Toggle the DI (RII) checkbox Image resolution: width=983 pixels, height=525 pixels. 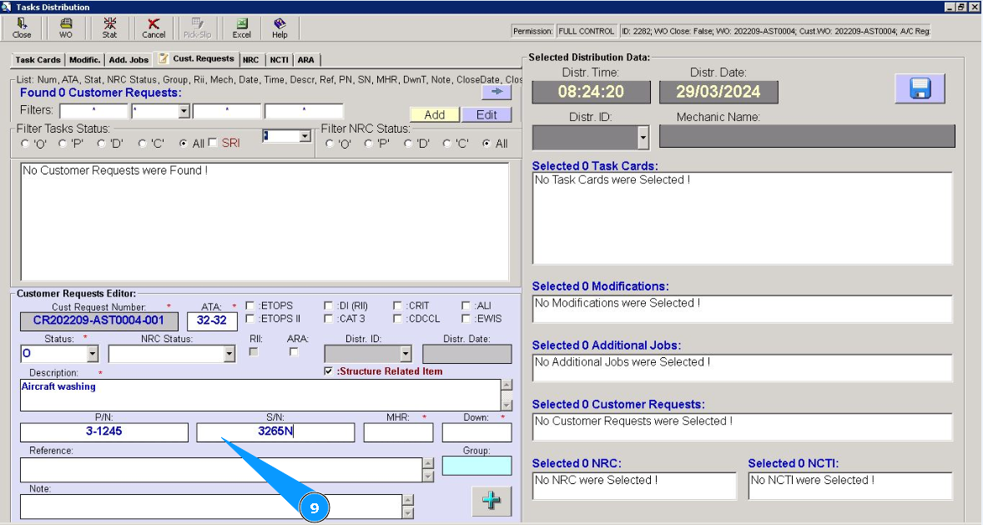[x=328, y=305]
